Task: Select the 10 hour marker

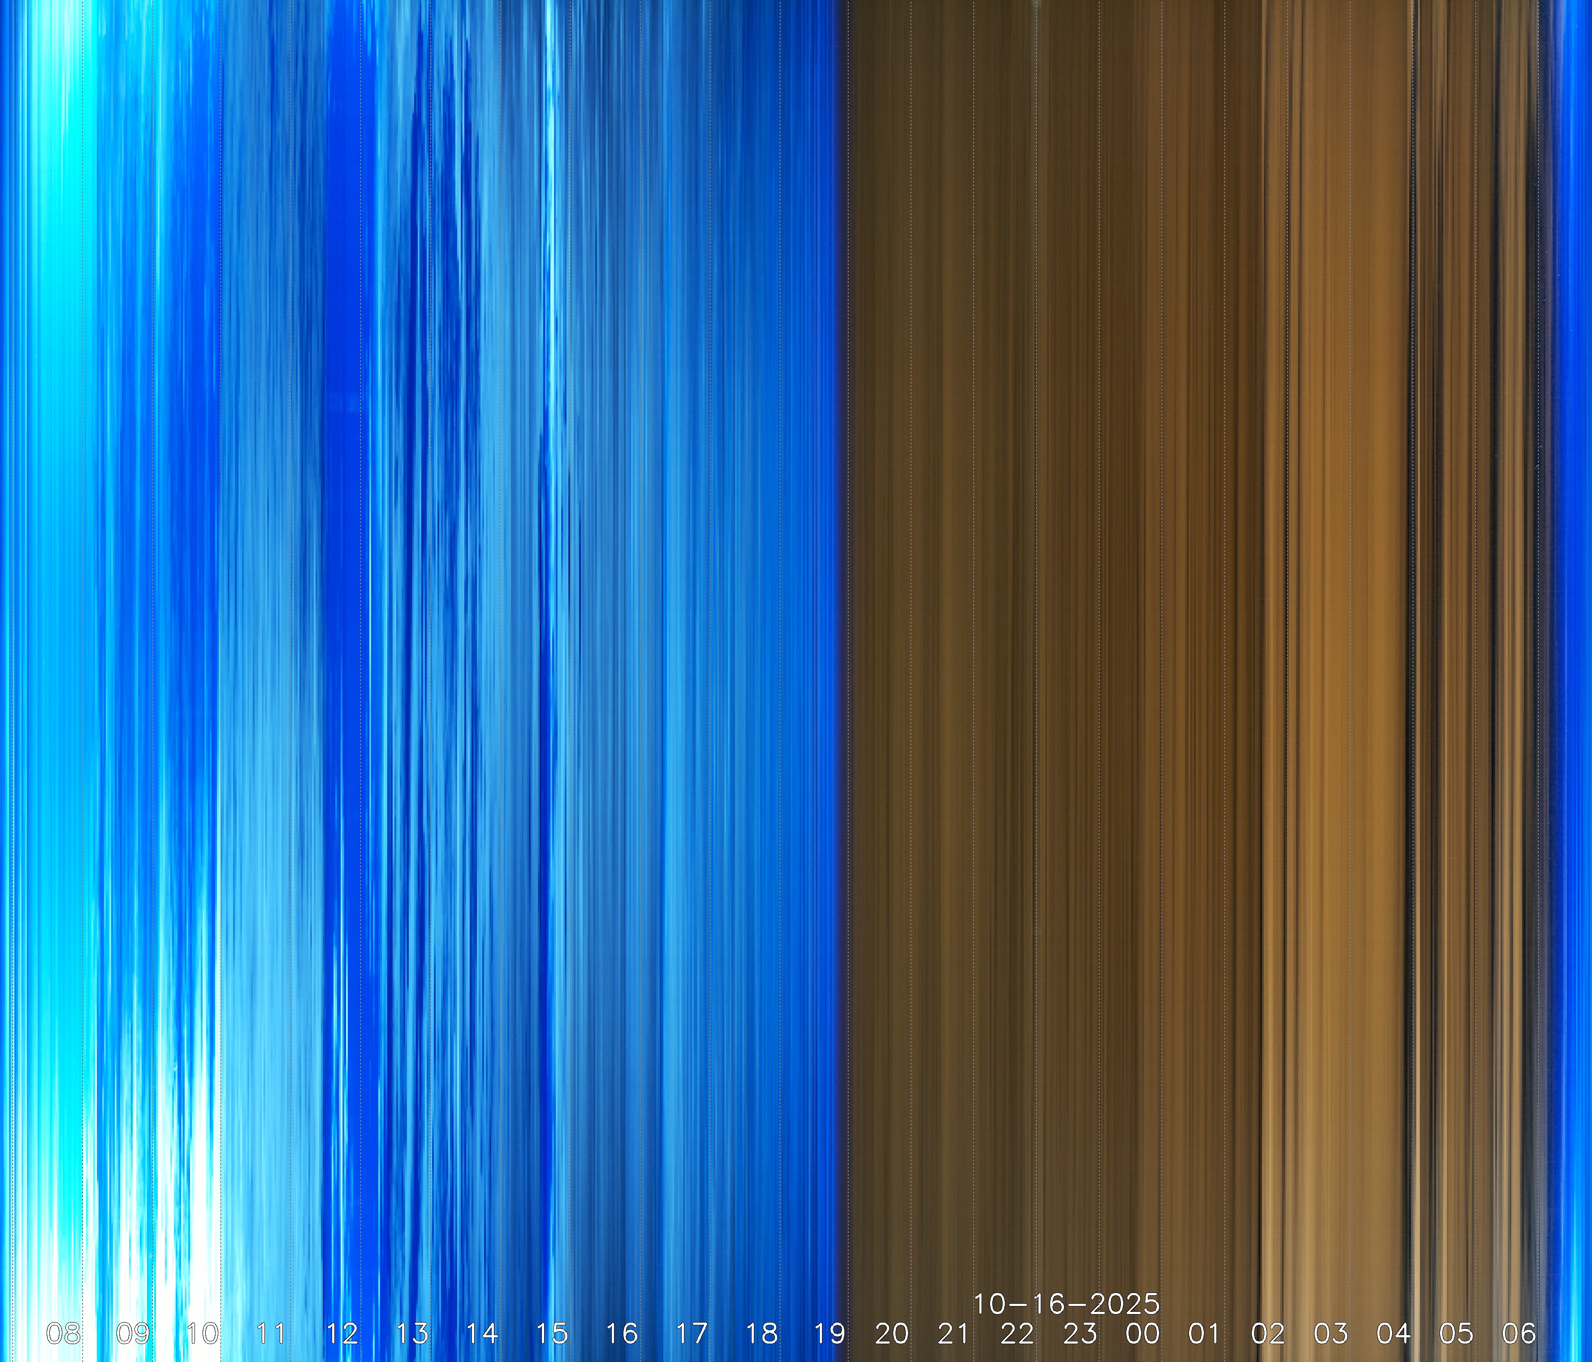Action: pos(203,1334)
